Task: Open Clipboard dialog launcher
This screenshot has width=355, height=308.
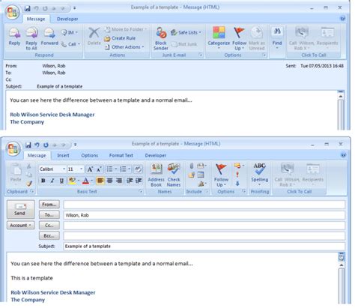Action: (32, 191)
